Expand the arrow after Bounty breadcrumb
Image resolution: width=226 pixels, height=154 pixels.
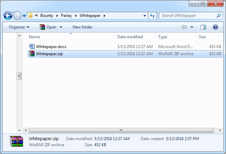[x=57, y=16]
